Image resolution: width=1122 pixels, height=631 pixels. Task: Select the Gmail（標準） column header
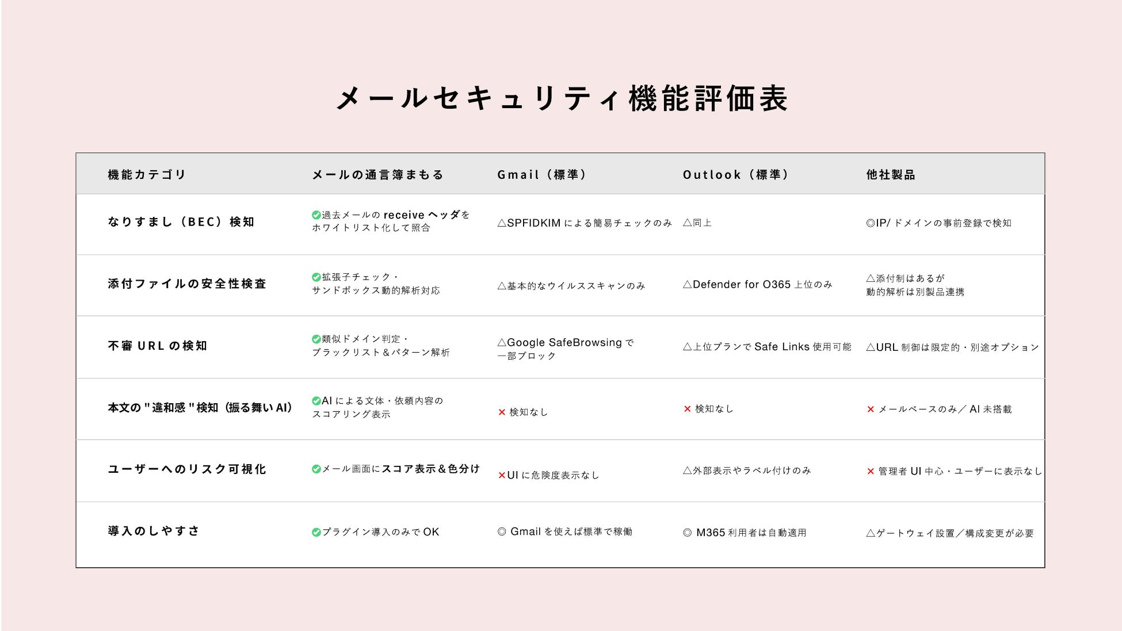[x=541, y=175]
